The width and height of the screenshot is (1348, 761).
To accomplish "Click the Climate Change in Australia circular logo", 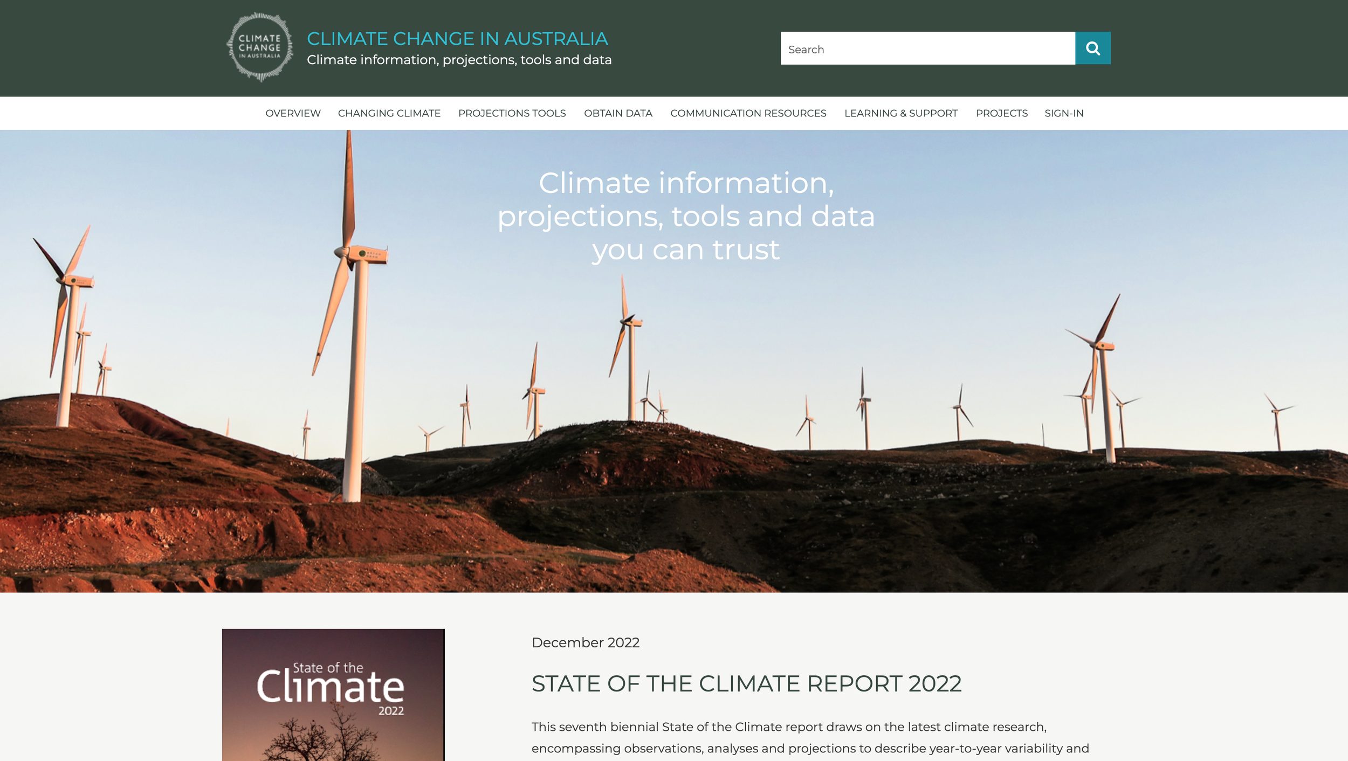I will (x=260, y=47).
